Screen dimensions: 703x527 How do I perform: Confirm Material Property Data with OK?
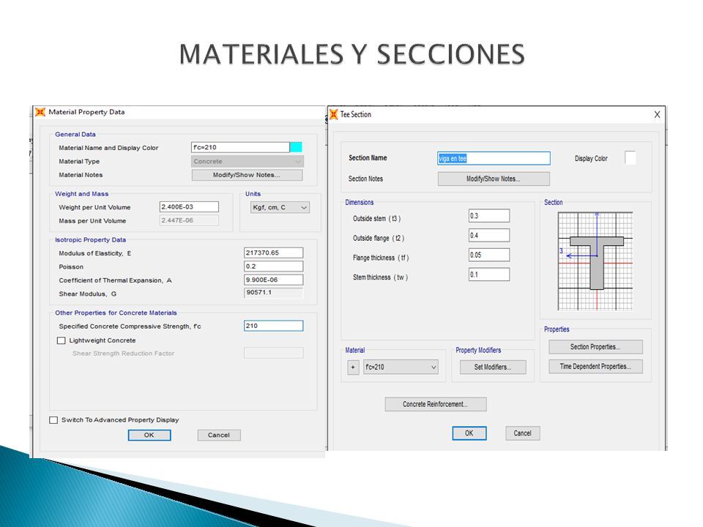pyautogui.click(x=149, y=435)
